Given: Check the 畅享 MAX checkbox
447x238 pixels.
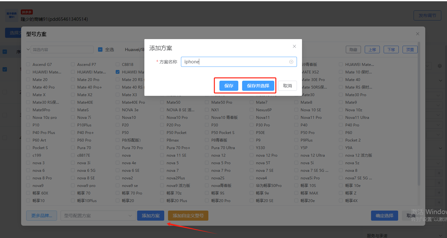Looking at the screenshot, I should pyautogui.click(x=297, y=193).
